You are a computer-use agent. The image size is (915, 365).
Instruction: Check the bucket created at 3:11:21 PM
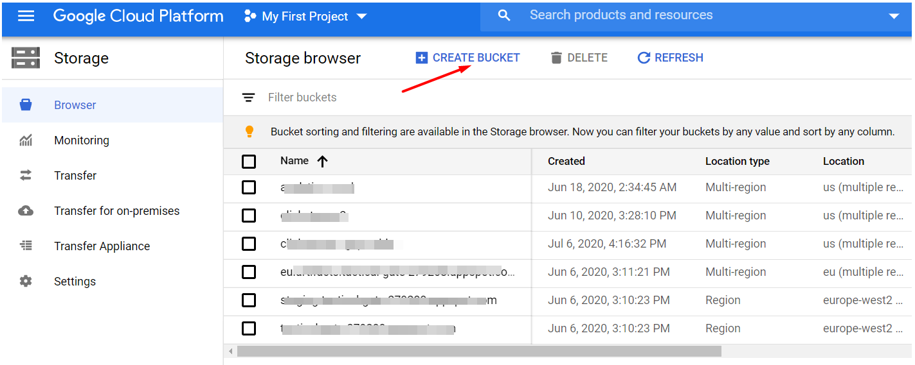[249, 272]
